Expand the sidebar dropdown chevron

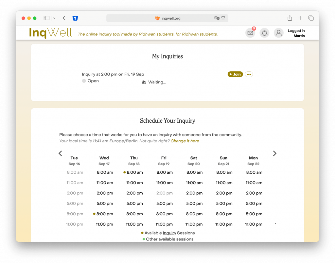(54, 18)
